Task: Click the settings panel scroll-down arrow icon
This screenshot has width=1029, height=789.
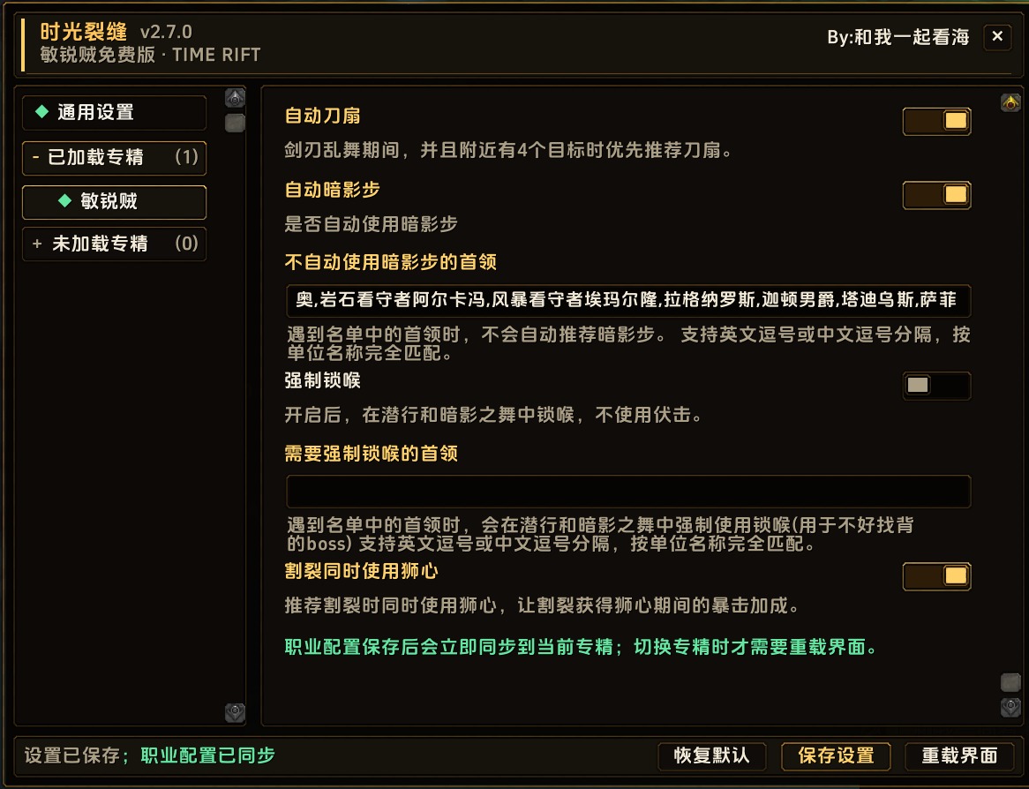Action: (x=1010, y=707)
